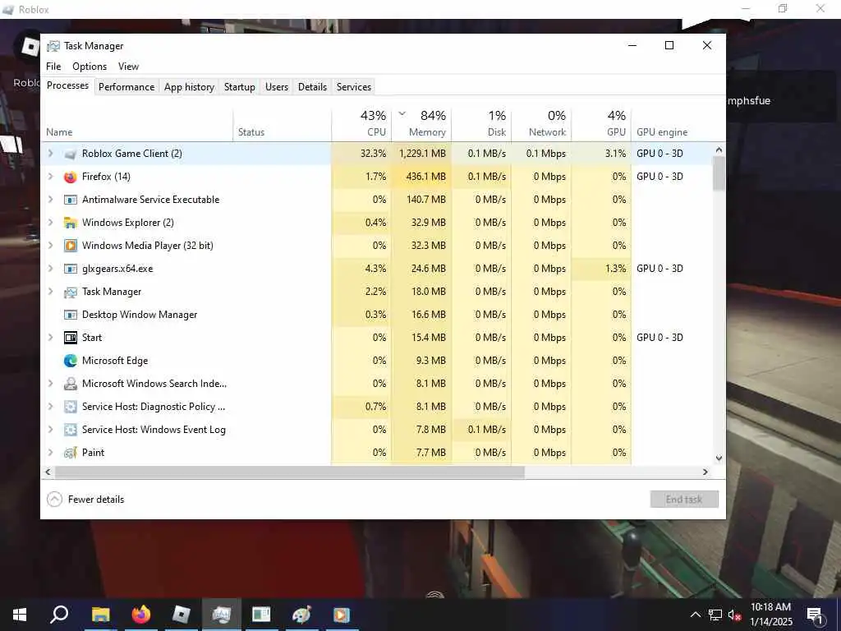Image resolution: width=841 pixels, height=631 pixels.
Task: Sort by the CPU column header
Action: [362, 124]
